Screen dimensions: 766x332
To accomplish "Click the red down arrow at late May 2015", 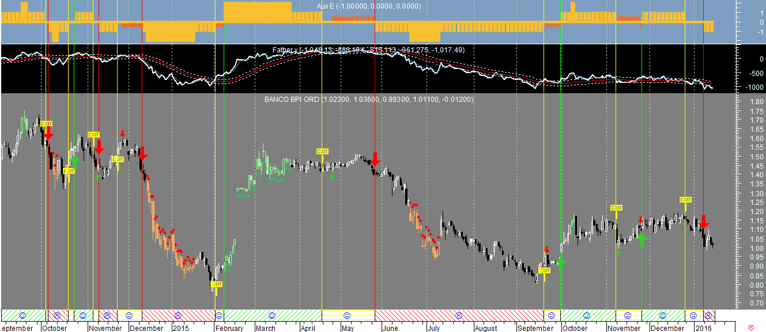I will 375,159.
